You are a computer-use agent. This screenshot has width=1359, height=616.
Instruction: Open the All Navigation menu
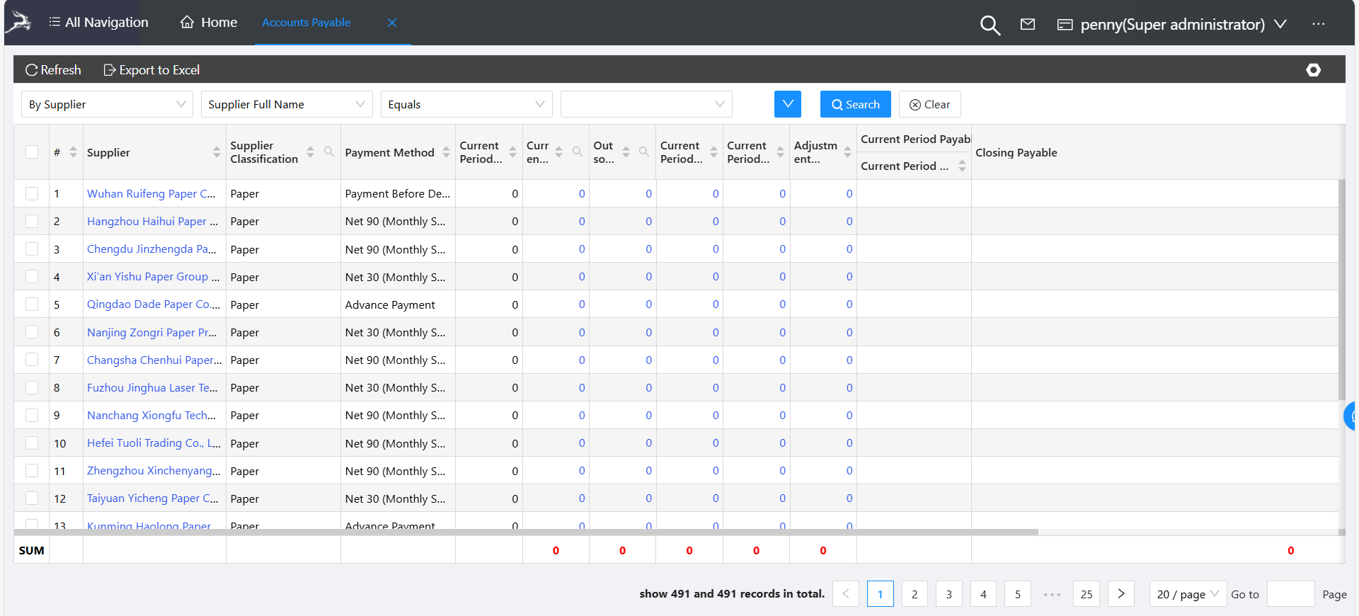(98, 23)
